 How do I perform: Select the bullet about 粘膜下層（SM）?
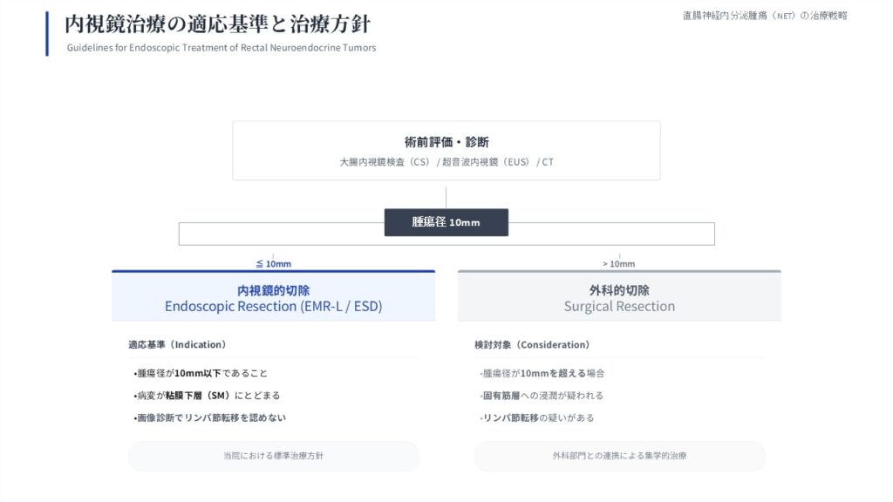(207, 396)
